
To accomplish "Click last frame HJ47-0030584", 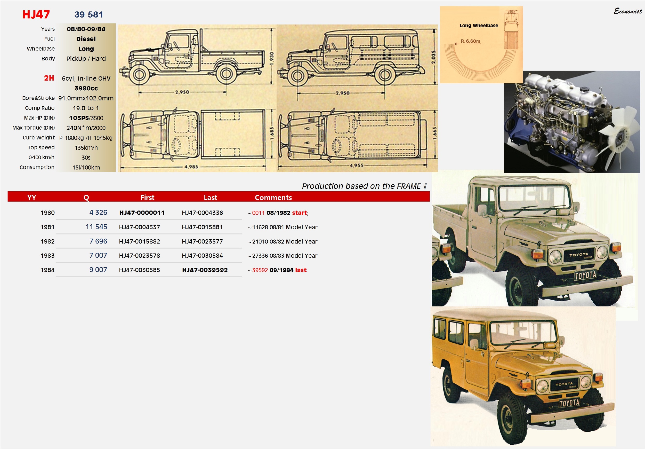I will 202,255.
